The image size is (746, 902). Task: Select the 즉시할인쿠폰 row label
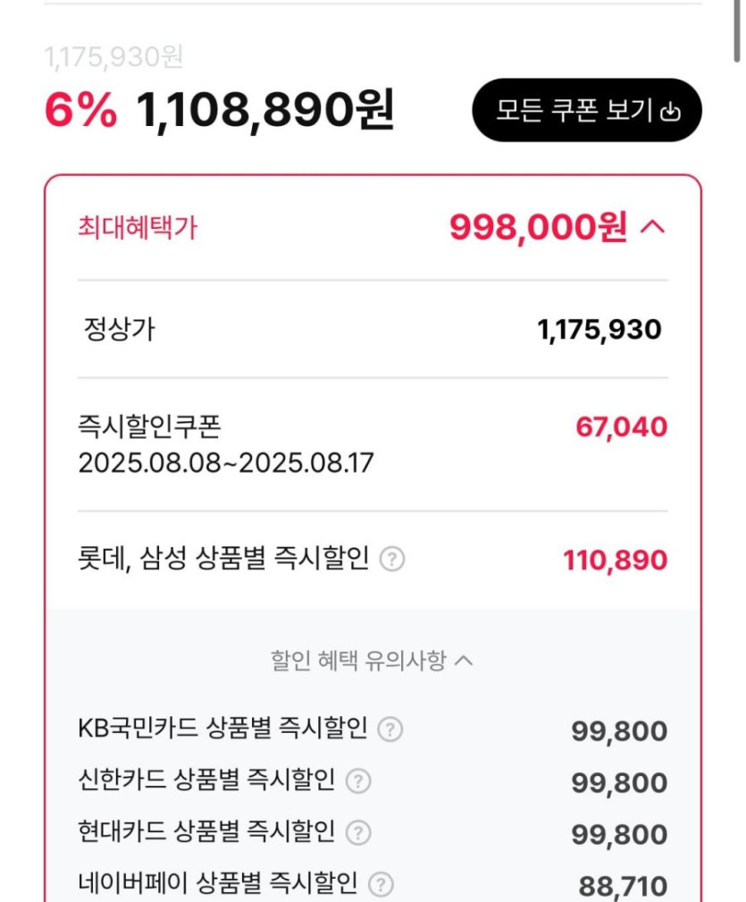click(x=149, y=427)
